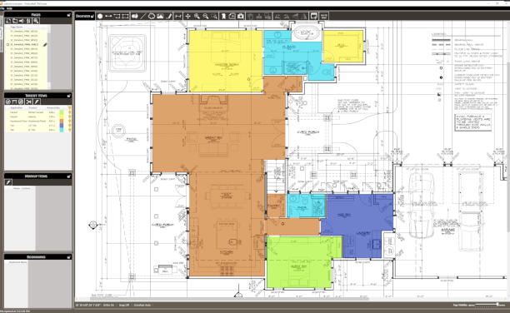The image size is (510, 313).
Task: Toggle the pin on Takeoff Items panel header
Action: (x=68, y=96)
